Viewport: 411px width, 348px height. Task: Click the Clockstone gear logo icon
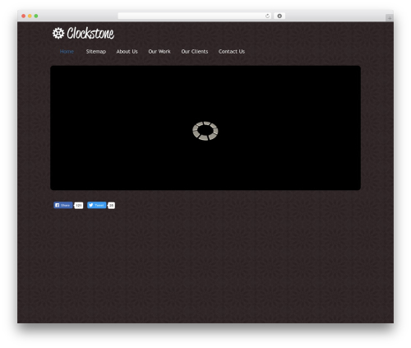coord(58,33)
